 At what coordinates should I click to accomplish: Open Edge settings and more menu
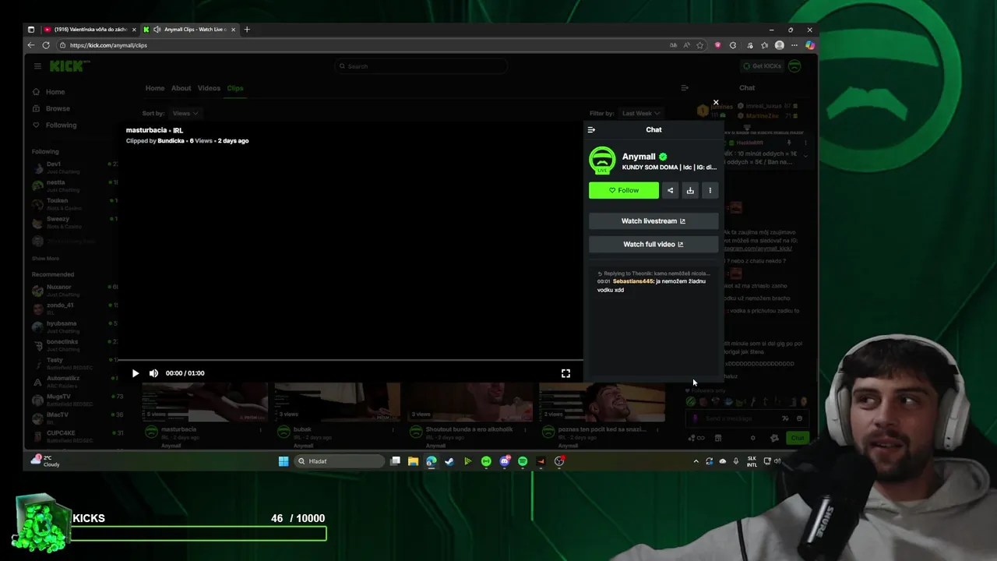coord(794,45)
